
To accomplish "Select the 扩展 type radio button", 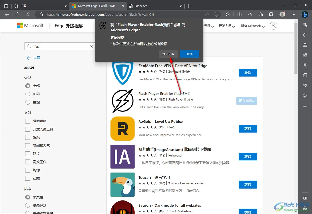I will tap(28, 94).
